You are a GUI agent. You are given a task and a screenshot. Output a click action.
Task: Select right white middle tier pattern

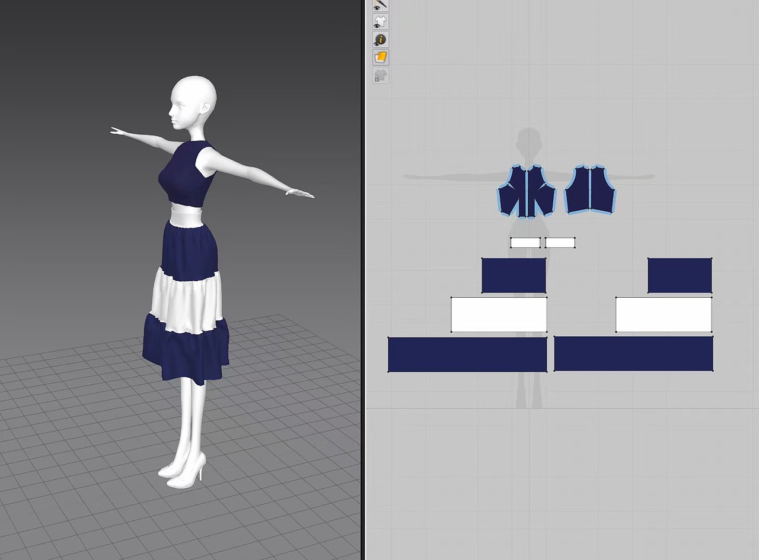click(664, 314)
